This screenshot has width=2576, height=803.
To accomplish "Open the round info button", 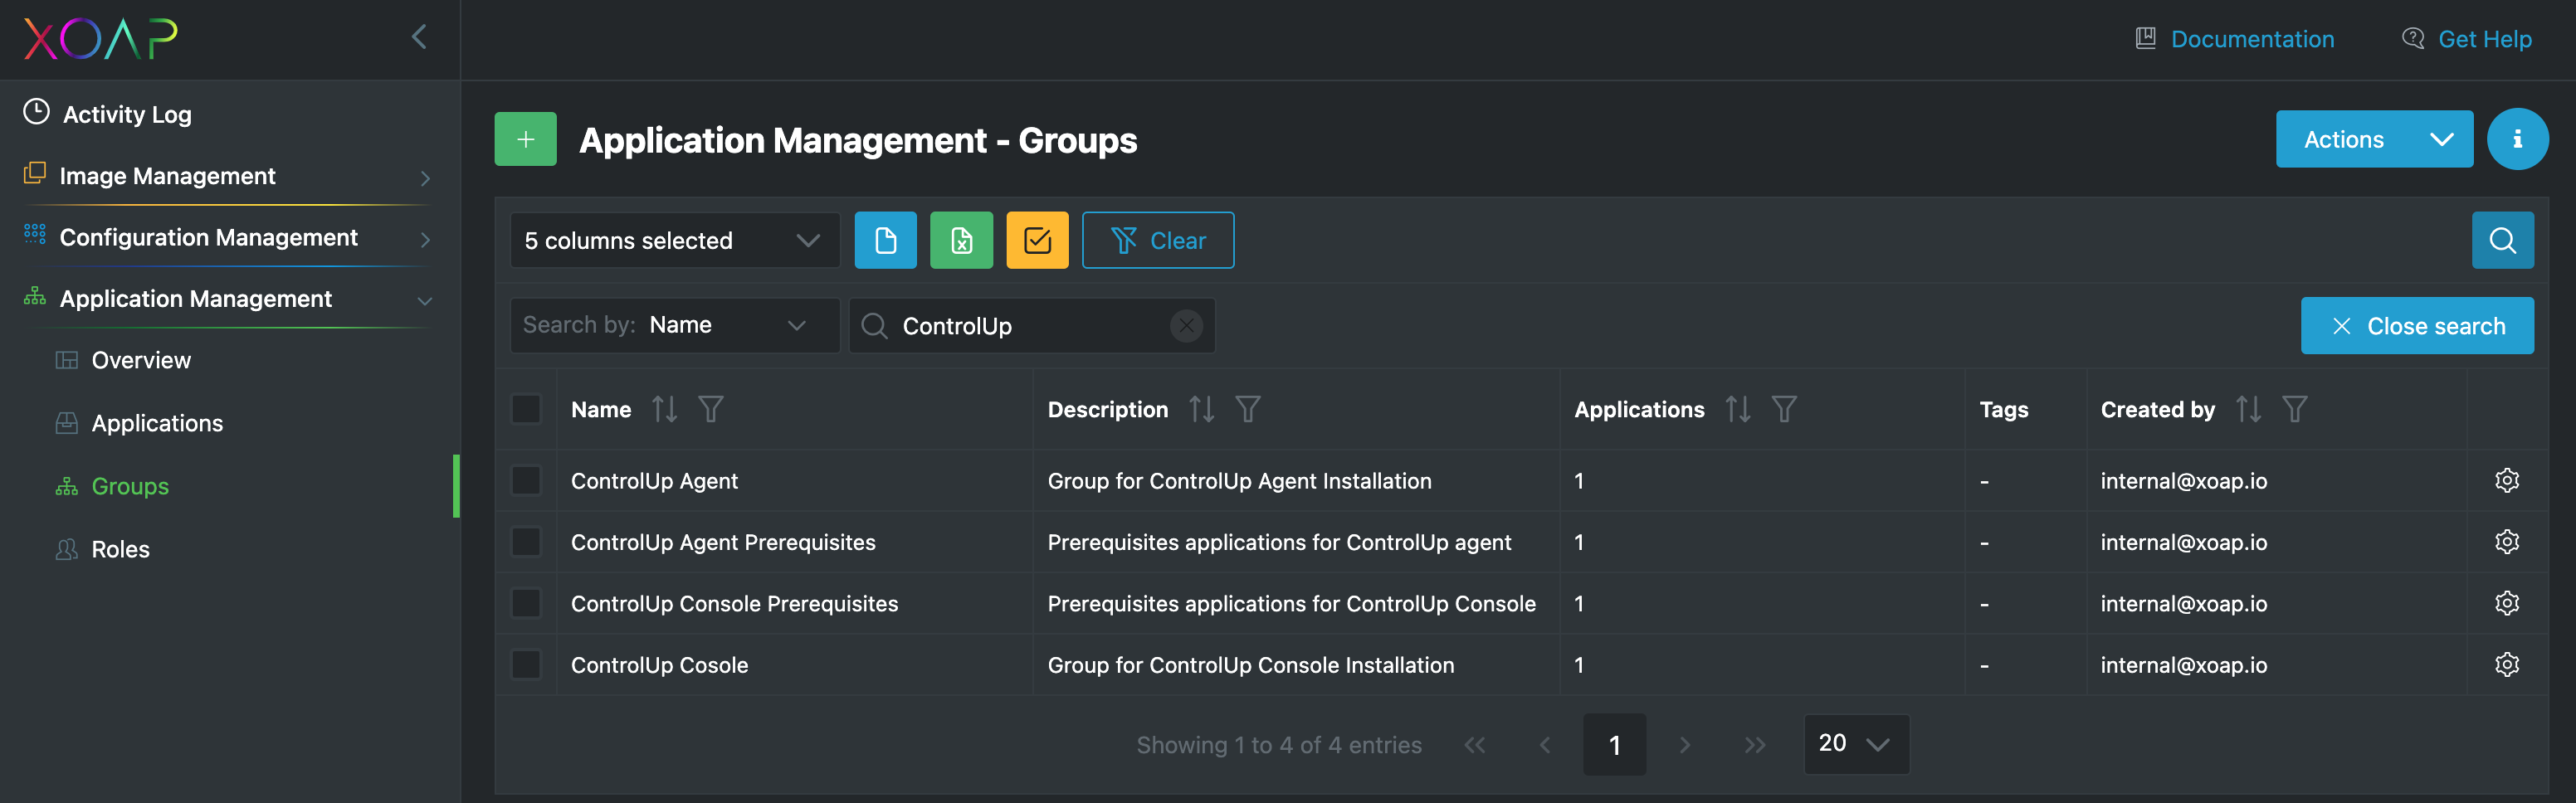I will [x=2517, y=139].
